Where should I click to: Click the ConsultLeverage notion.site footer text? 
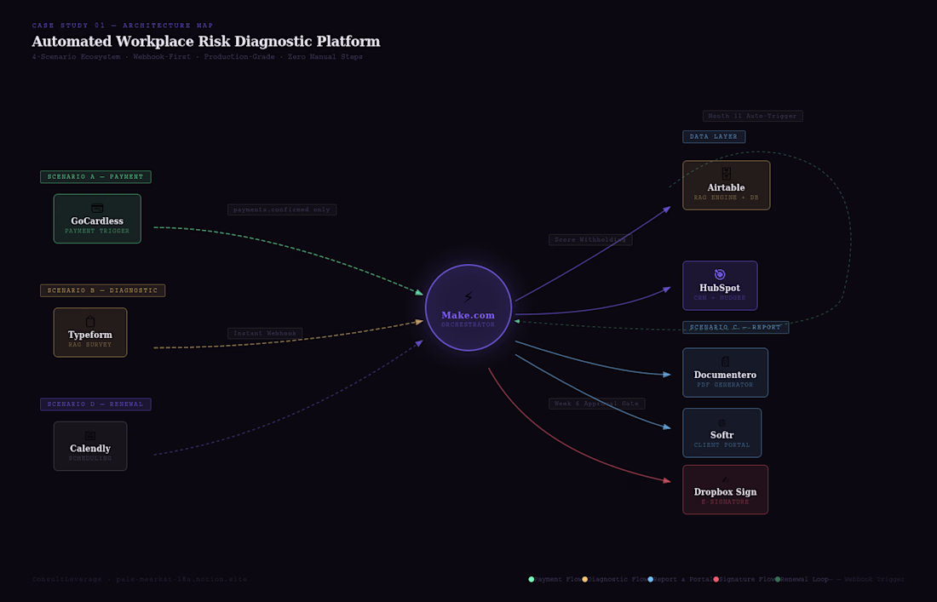coord(139,579)
